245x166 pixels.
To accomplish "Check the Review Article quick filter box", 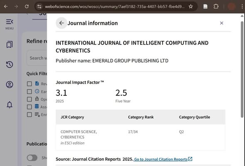I will tap(29, 84).
